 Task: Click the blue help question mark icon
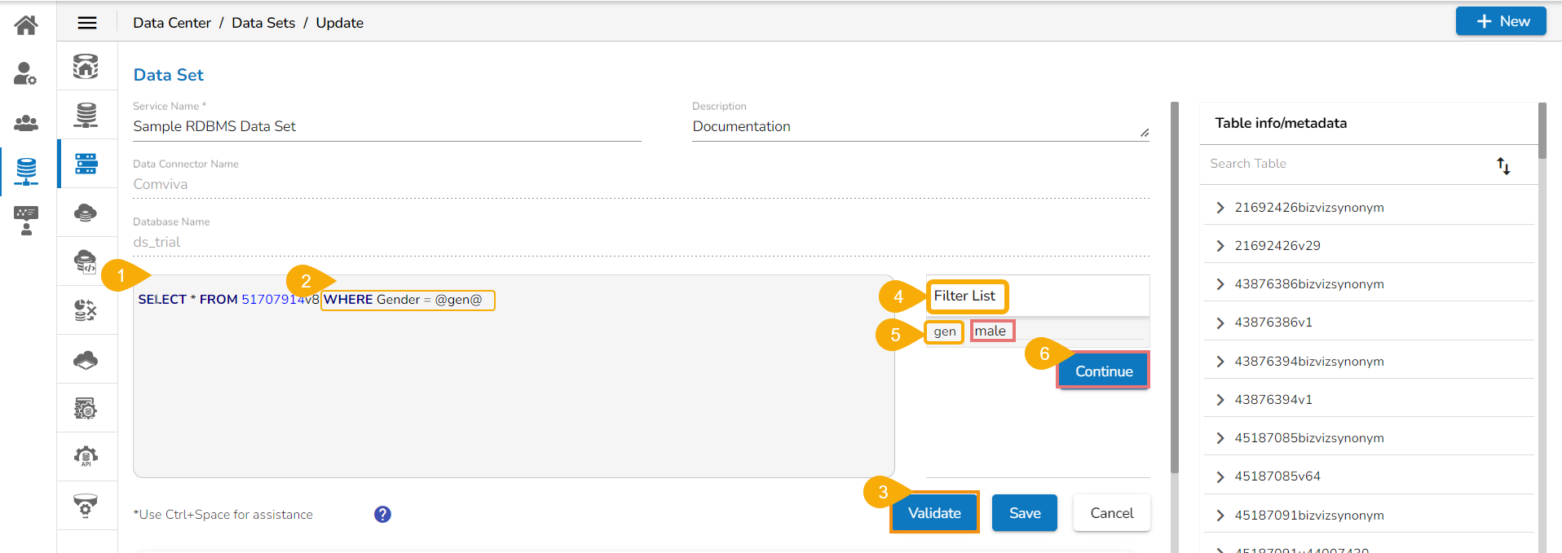coord(382,514)
